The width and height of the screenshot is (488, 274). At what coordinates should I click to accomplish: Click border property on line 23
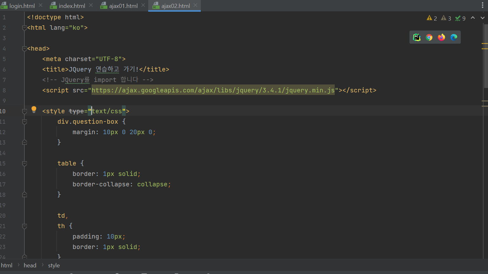(x=84, y=247)
